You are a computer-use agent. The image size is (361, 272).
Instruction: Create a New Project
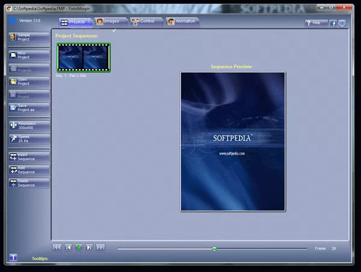28,55
